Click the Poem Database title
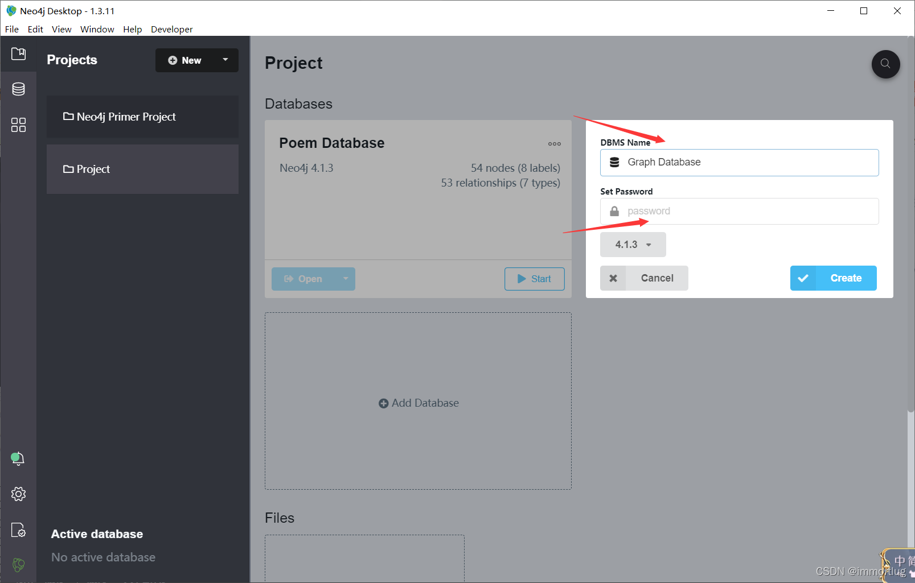The width and height of the screenshot is (915, 583). 332,143
